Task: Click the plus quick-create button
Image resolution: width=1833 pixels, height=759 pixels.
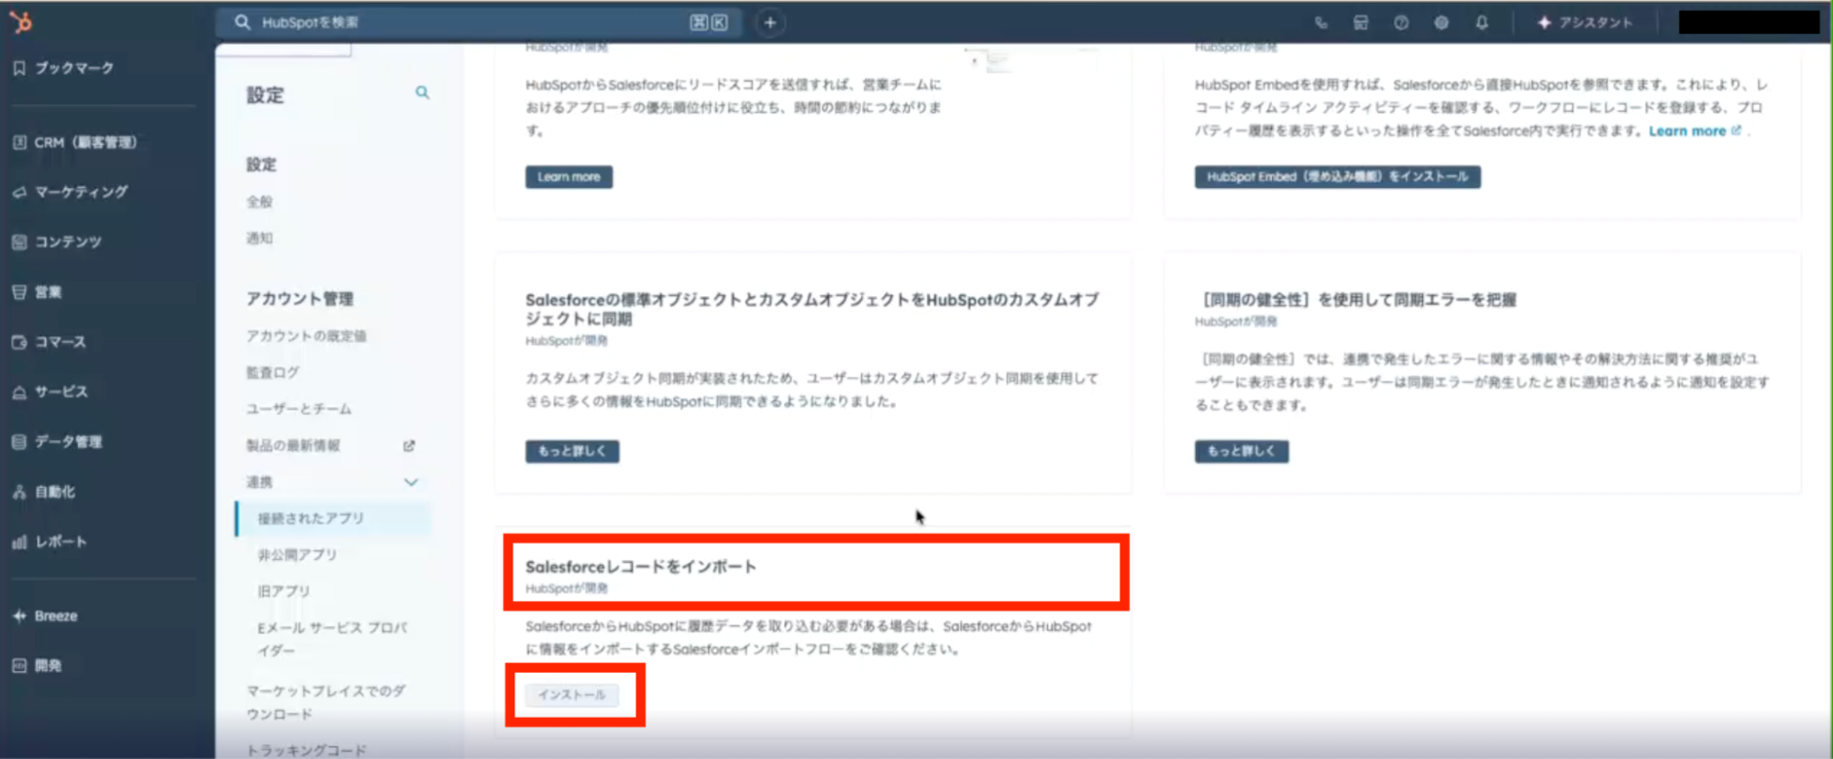Action: pyautogui.click(x=770, y=23)
